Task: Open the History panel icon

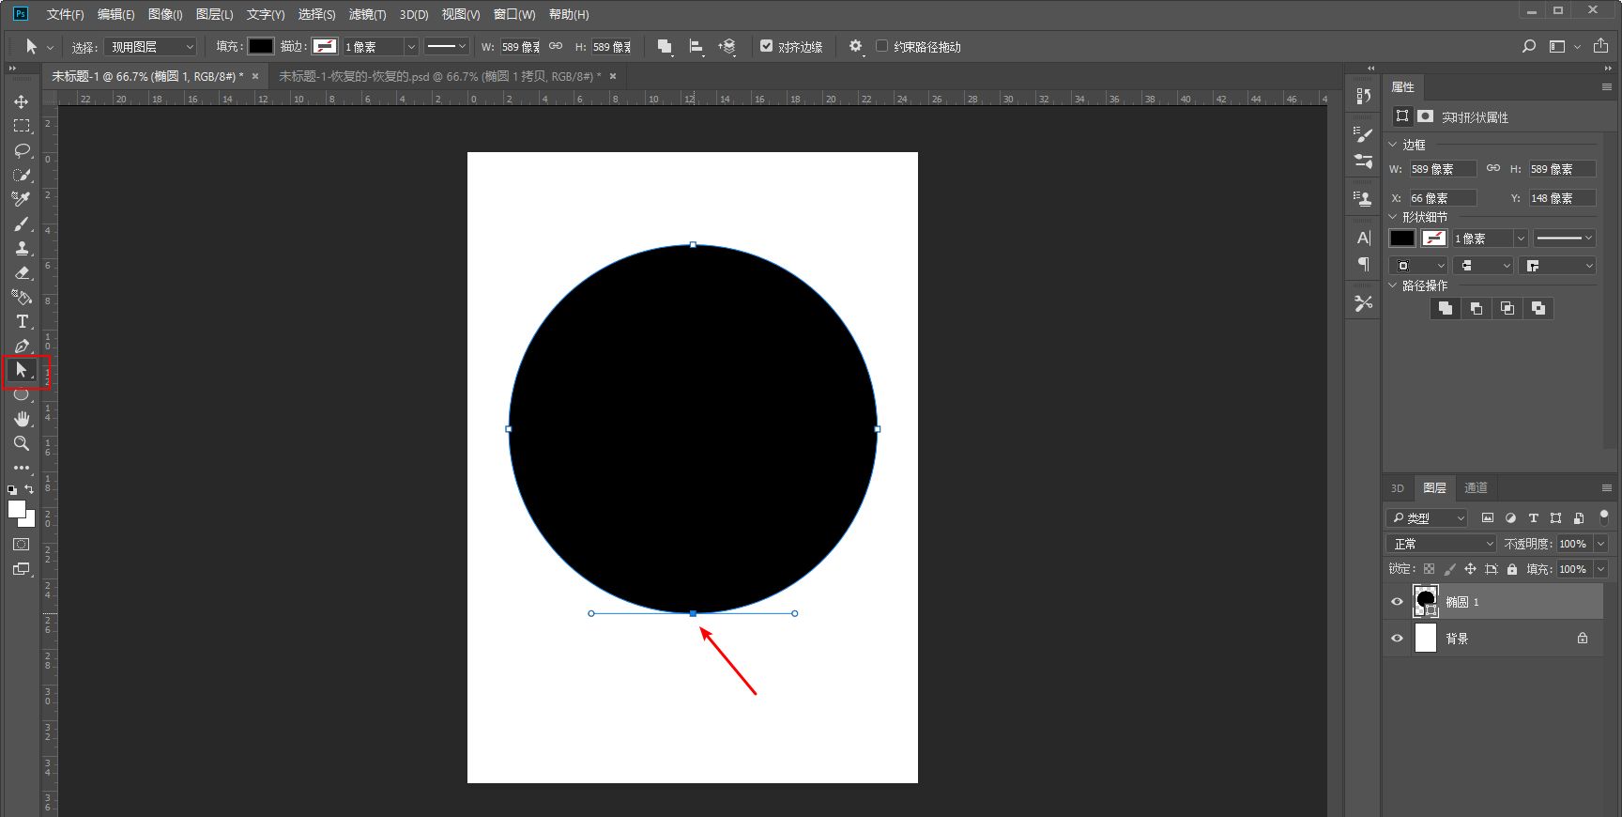Action: point(1364,96)
